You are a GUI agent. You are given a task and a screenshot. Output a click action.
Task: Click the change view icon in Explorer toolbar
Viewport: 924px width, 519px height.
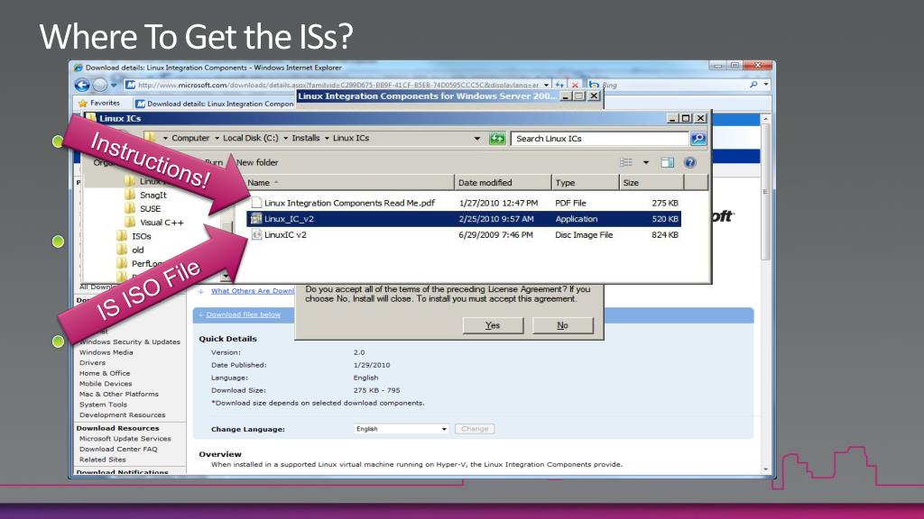[626, 162]
